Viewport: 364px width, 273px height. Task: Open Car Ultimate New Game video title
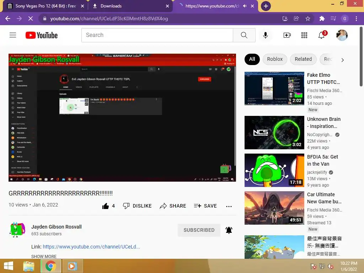324,198
